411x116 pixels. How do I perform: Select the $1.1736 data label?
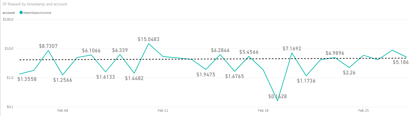pos(306,81)
